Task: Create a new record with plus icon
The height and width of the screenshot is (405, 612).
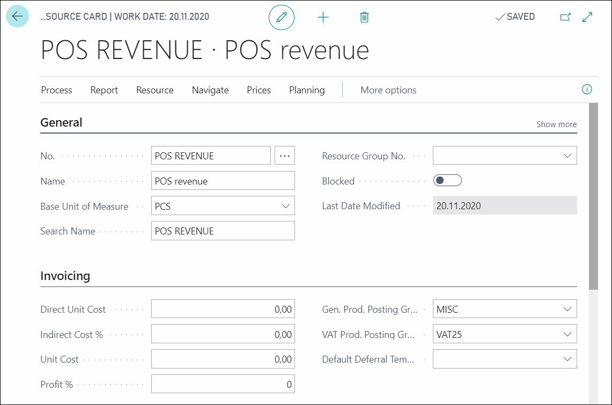Action: [323, 17]
